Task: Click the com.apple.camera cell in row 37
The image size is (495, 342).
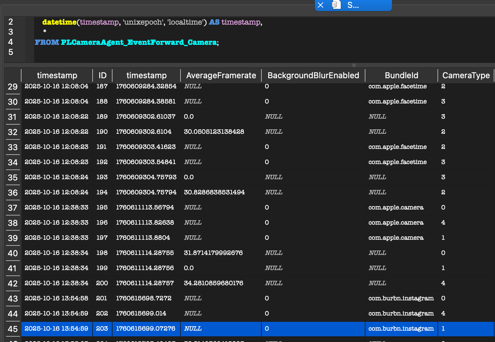Action: tap(396, 207)
